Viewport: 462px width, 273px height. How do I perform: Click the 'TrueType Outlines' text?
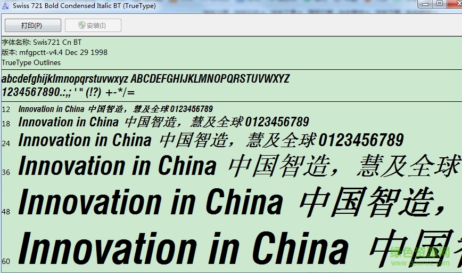tap(31, 62)
